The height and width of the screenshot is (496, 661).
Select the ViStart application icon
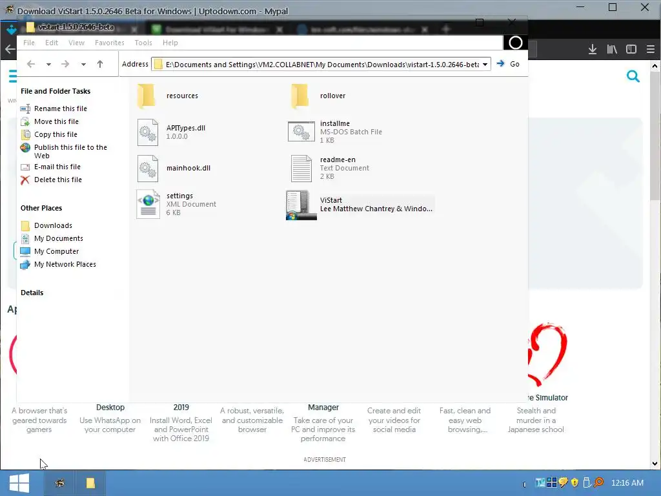(301, 205)
